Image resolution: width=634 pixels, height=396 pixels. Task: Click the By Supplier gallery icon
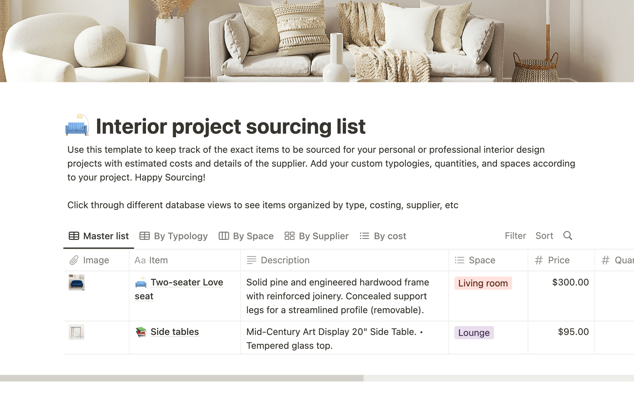[x=289, y=236]
